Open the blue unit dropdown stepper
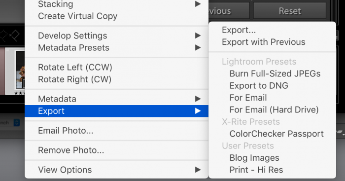 pyautogui.click(x=17, y=122)
